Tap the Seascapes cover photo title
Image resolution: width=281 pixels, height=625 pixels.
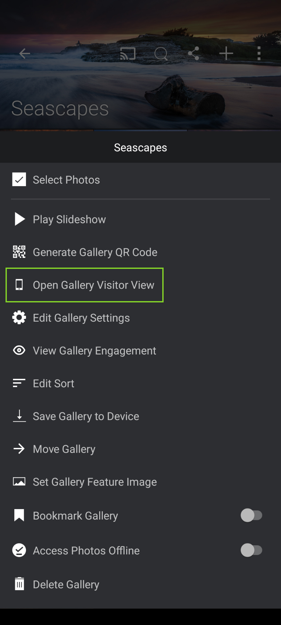60,109
